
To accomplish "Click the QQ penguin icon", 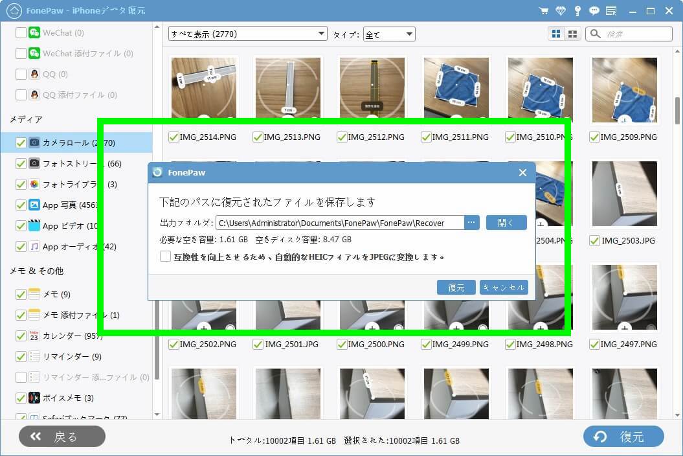I will (x=34, y=74).
